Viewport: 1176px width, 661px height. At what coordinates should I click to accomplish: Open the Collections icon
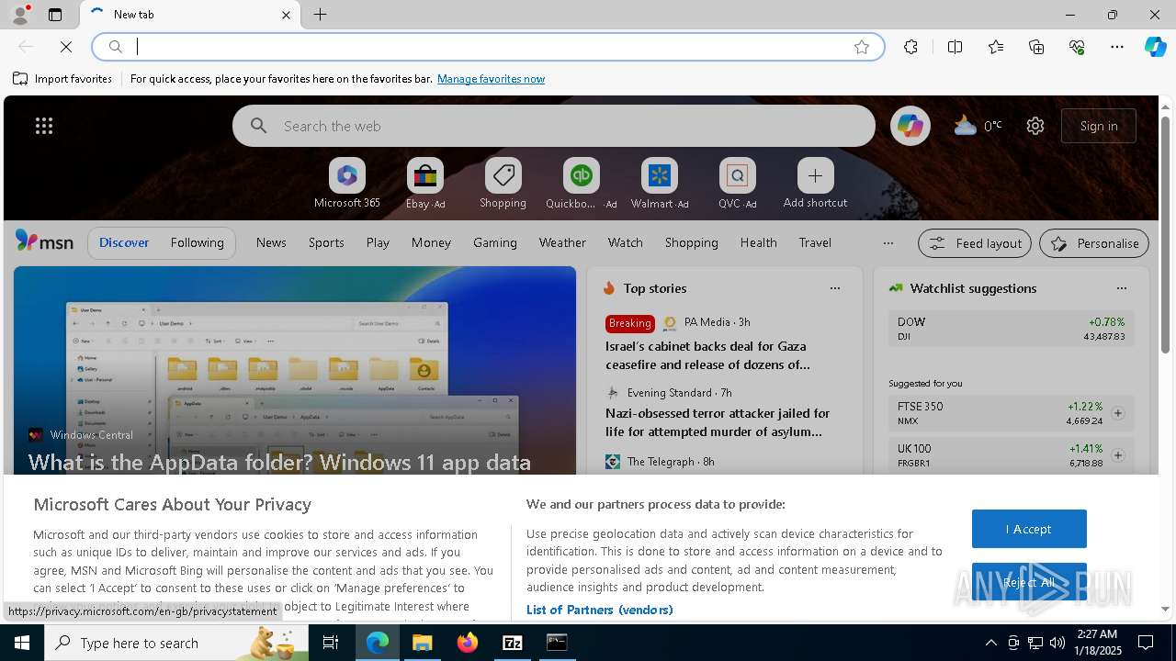(x=1036, y=47)
